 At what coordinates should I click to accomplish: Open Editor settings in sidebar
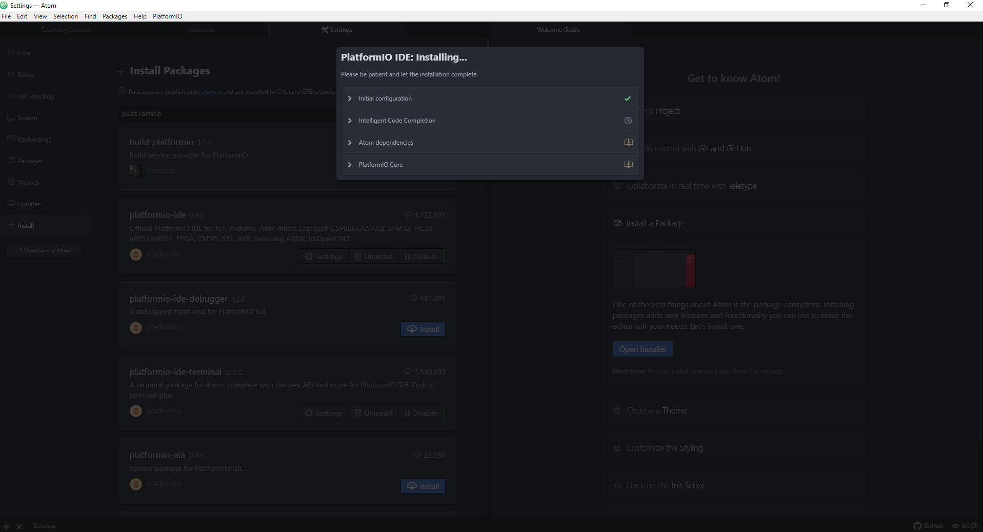(45, 75)
